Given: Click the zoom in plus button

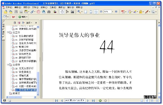Looking at the screenshot, I should pyautogui.click(x=116, y=12).
